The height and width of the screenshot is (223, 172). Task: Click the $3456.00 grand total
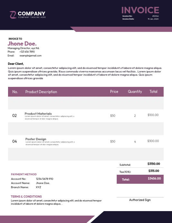154,178
